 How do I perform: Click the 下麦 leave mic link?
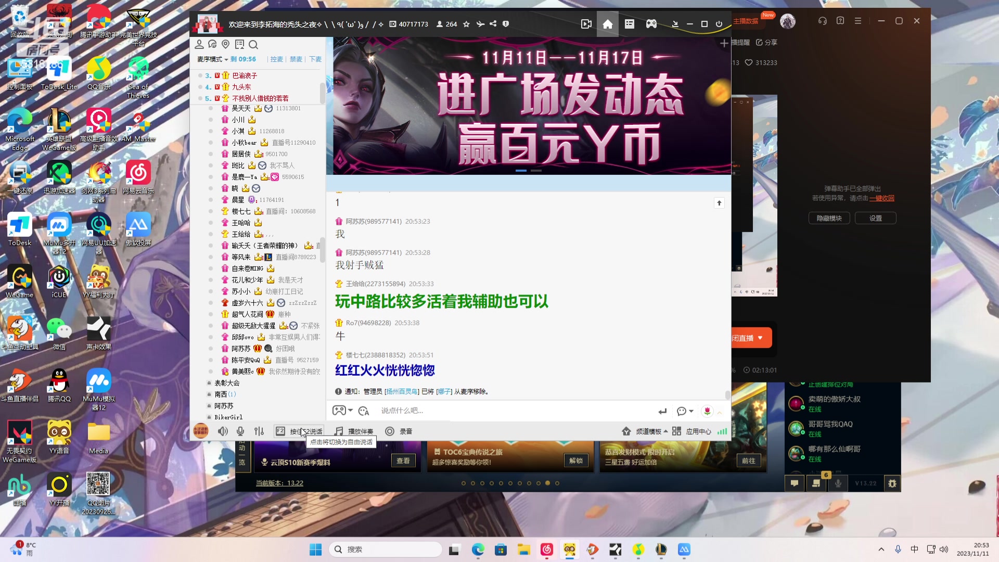coord(315,59)
